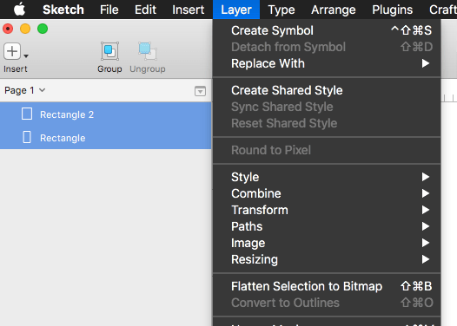Viewport: 457px width, 326px height.
Task: Click the Insert plus toolbar icon
Action: [12, 51]
